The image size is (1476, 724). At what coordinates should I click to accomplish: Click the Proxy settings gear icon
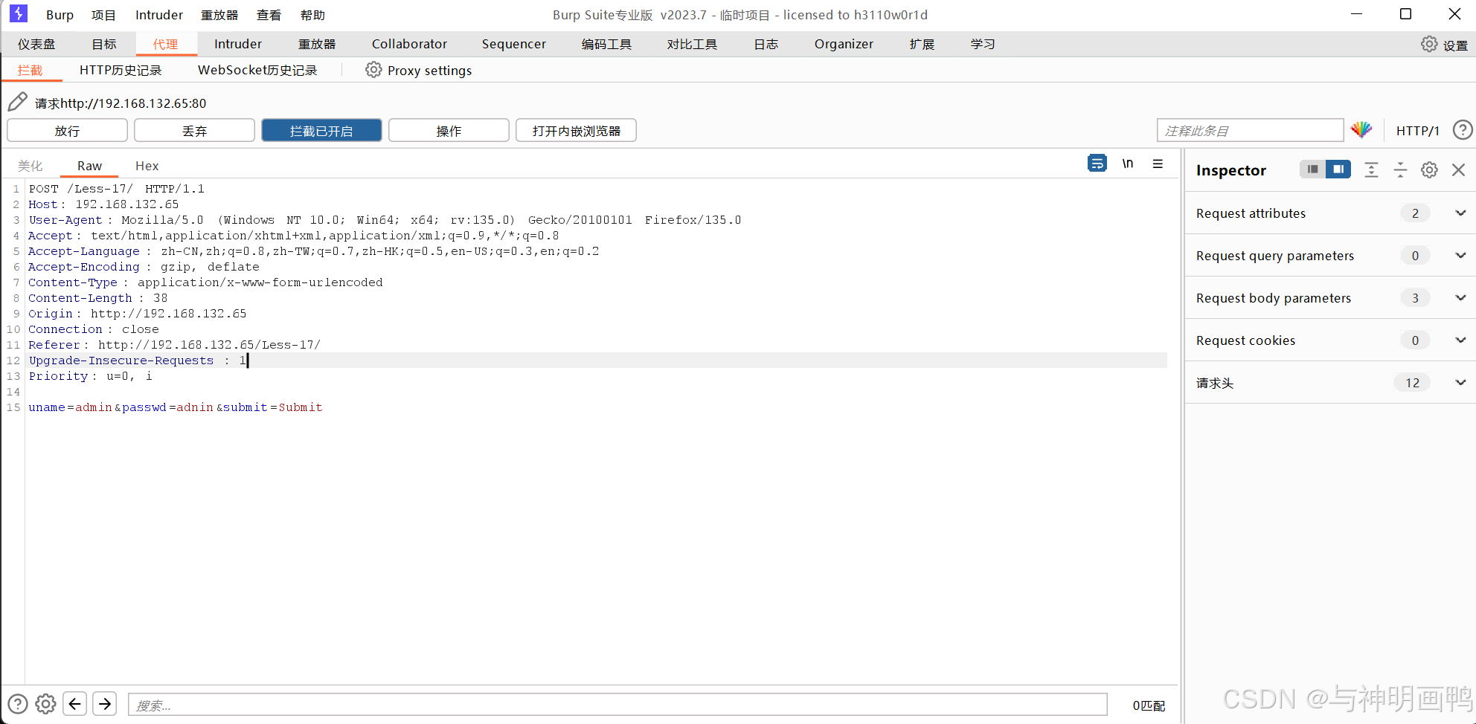tap(373, 70)
